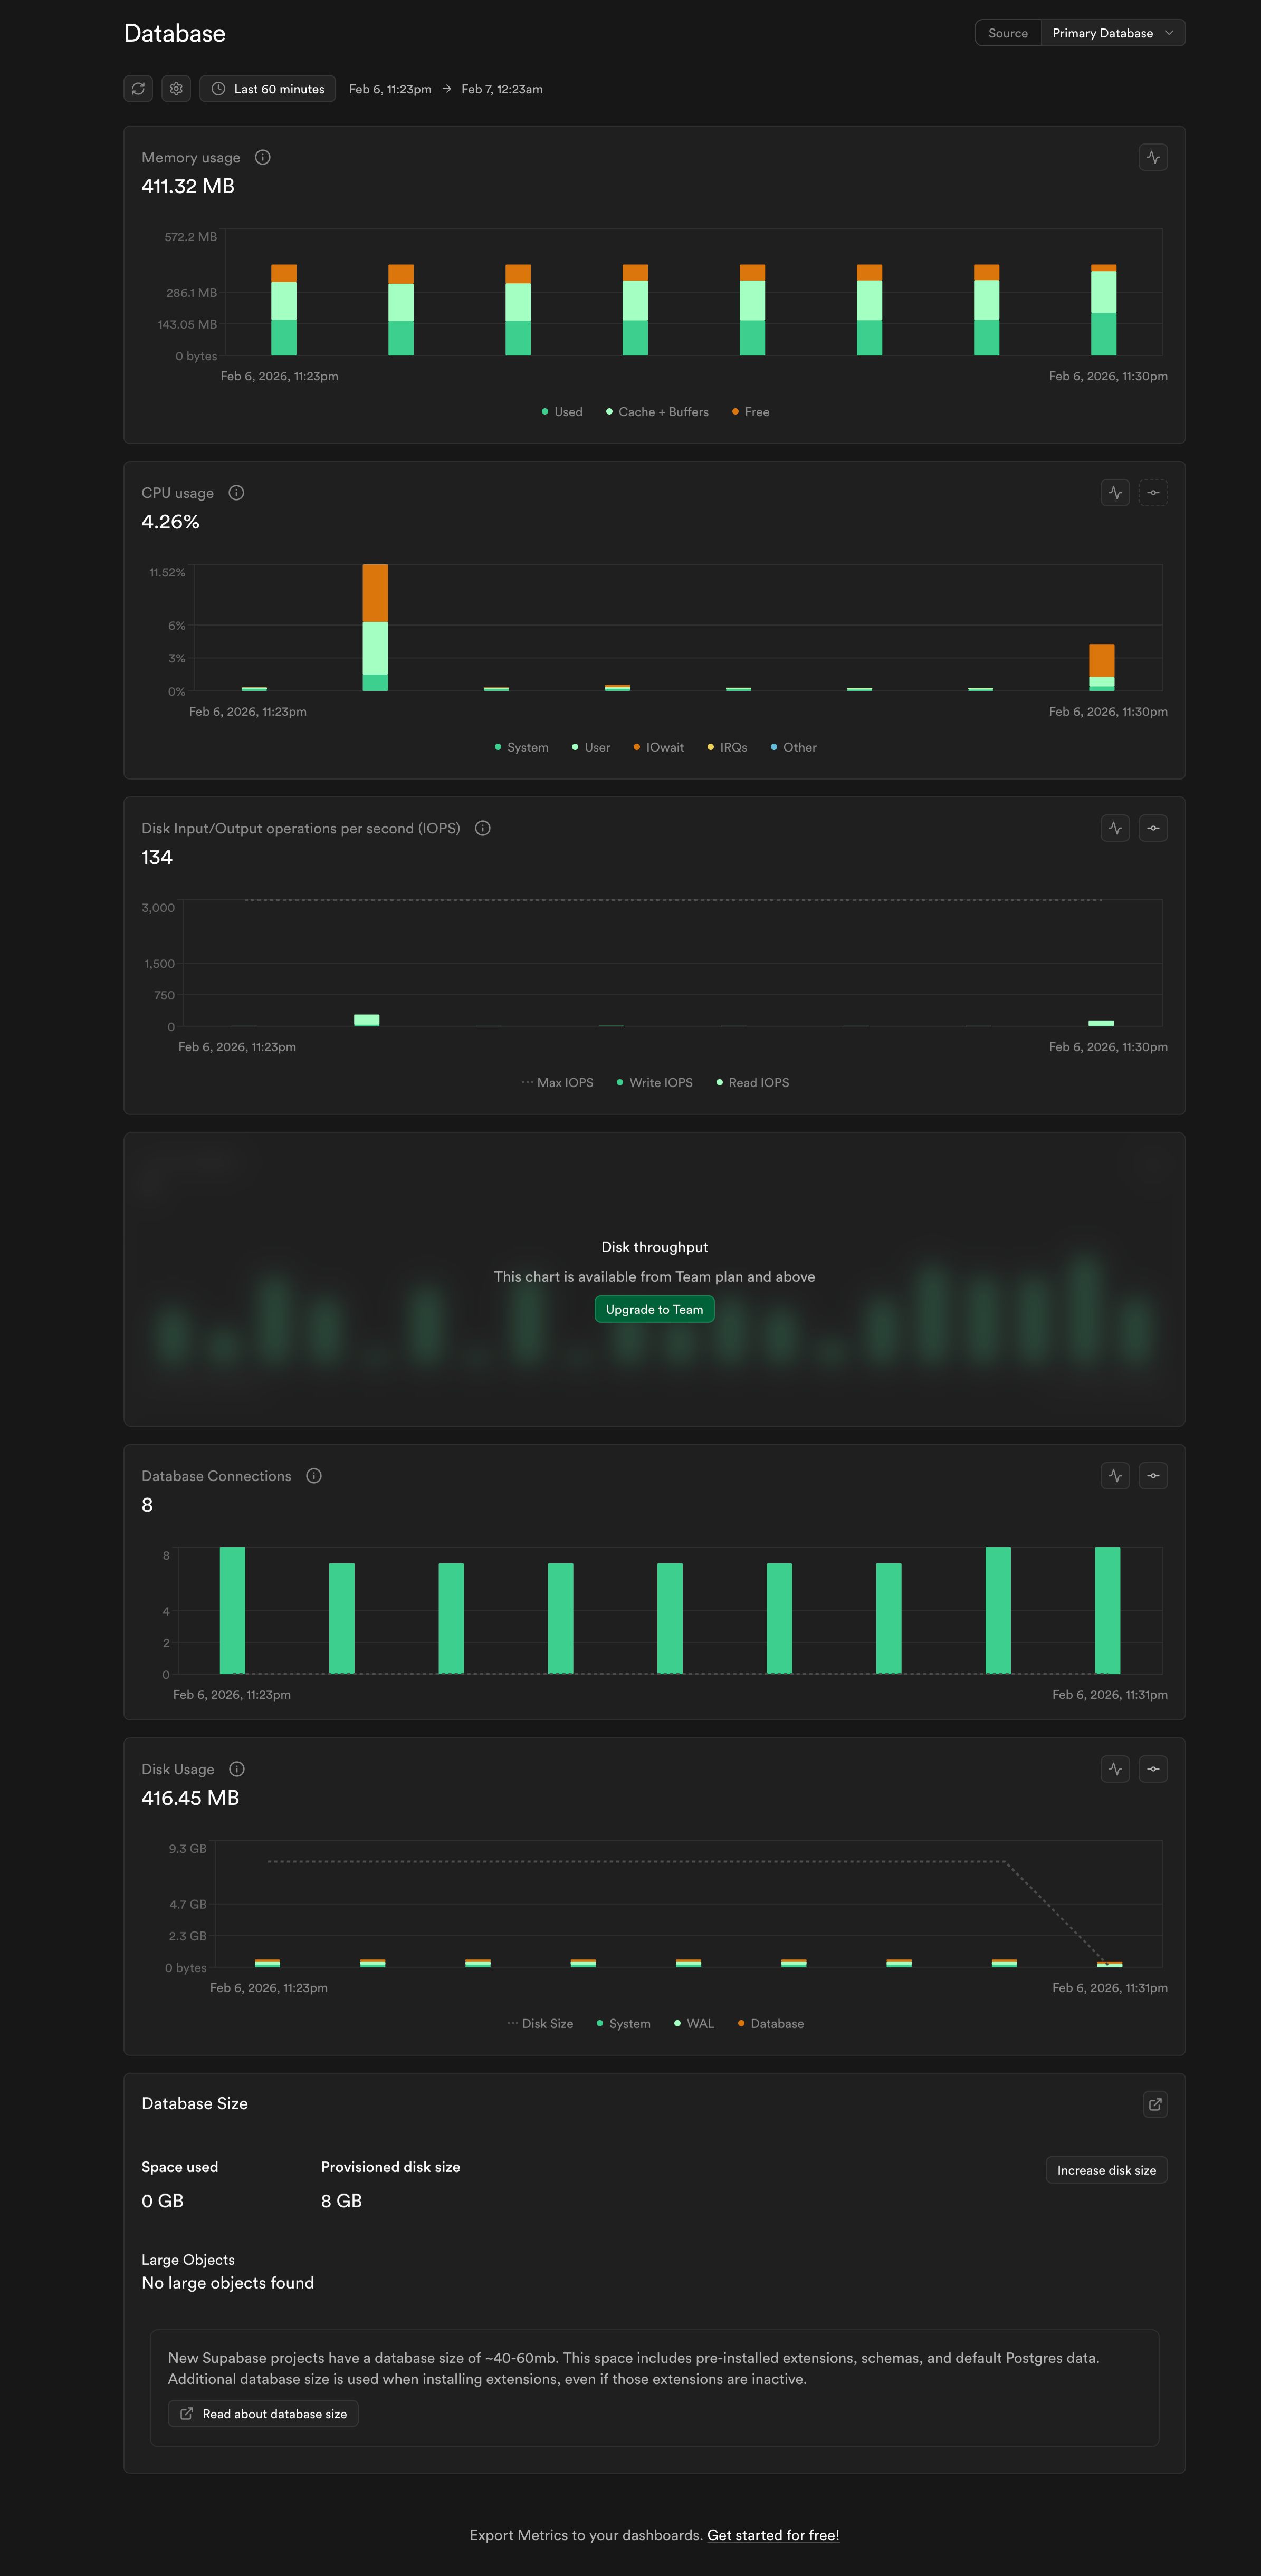1261x2576 pixels.
Task: Click Memory usage info icon
Action: coord(263,157)
